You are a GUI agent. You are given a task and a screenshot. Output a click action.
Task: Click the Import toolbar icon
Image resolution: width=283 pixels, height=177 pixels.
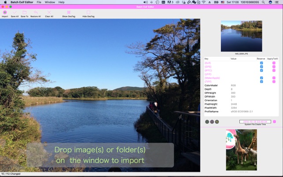pos(5,12)
